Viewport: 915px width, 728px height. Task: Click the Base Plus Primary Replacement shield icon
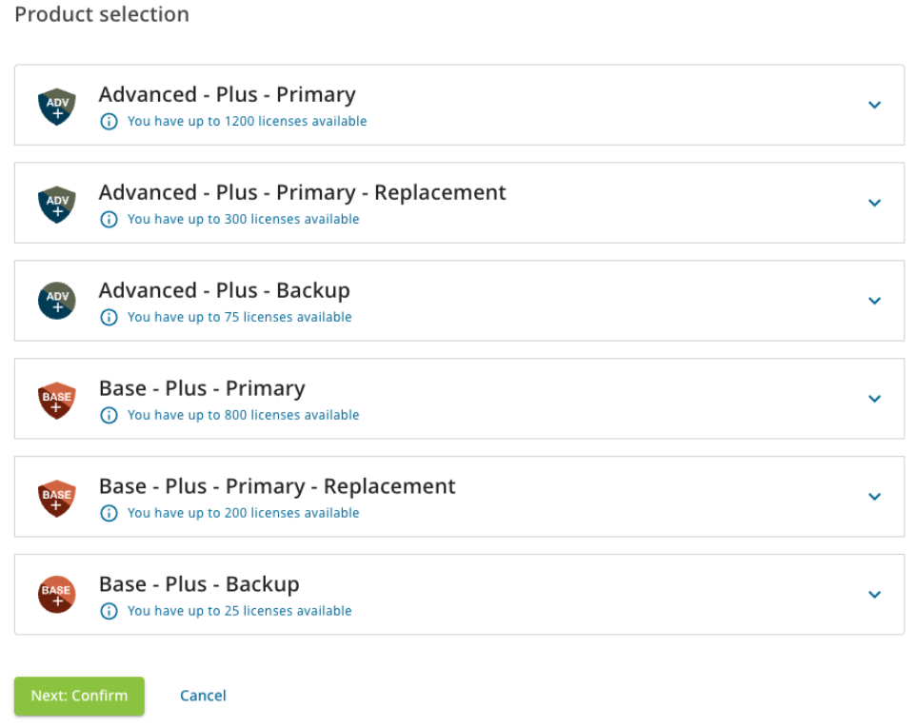(x=56, y=498)
